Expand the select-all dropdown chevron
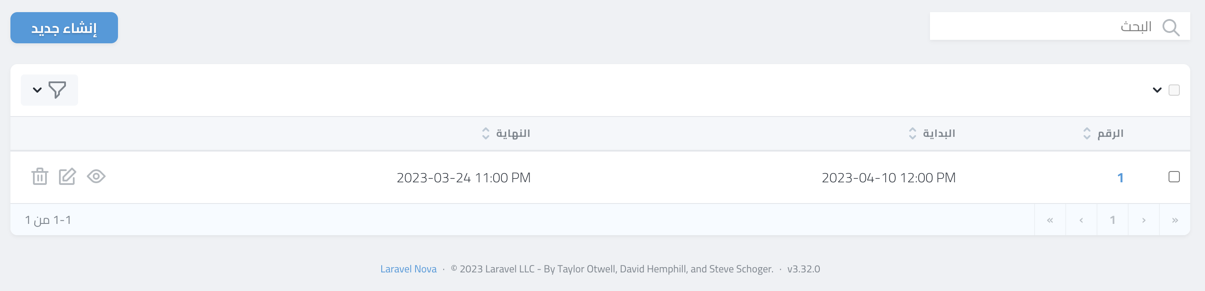This screenshot has height=291, width=1205. (x=1157, y=90)
